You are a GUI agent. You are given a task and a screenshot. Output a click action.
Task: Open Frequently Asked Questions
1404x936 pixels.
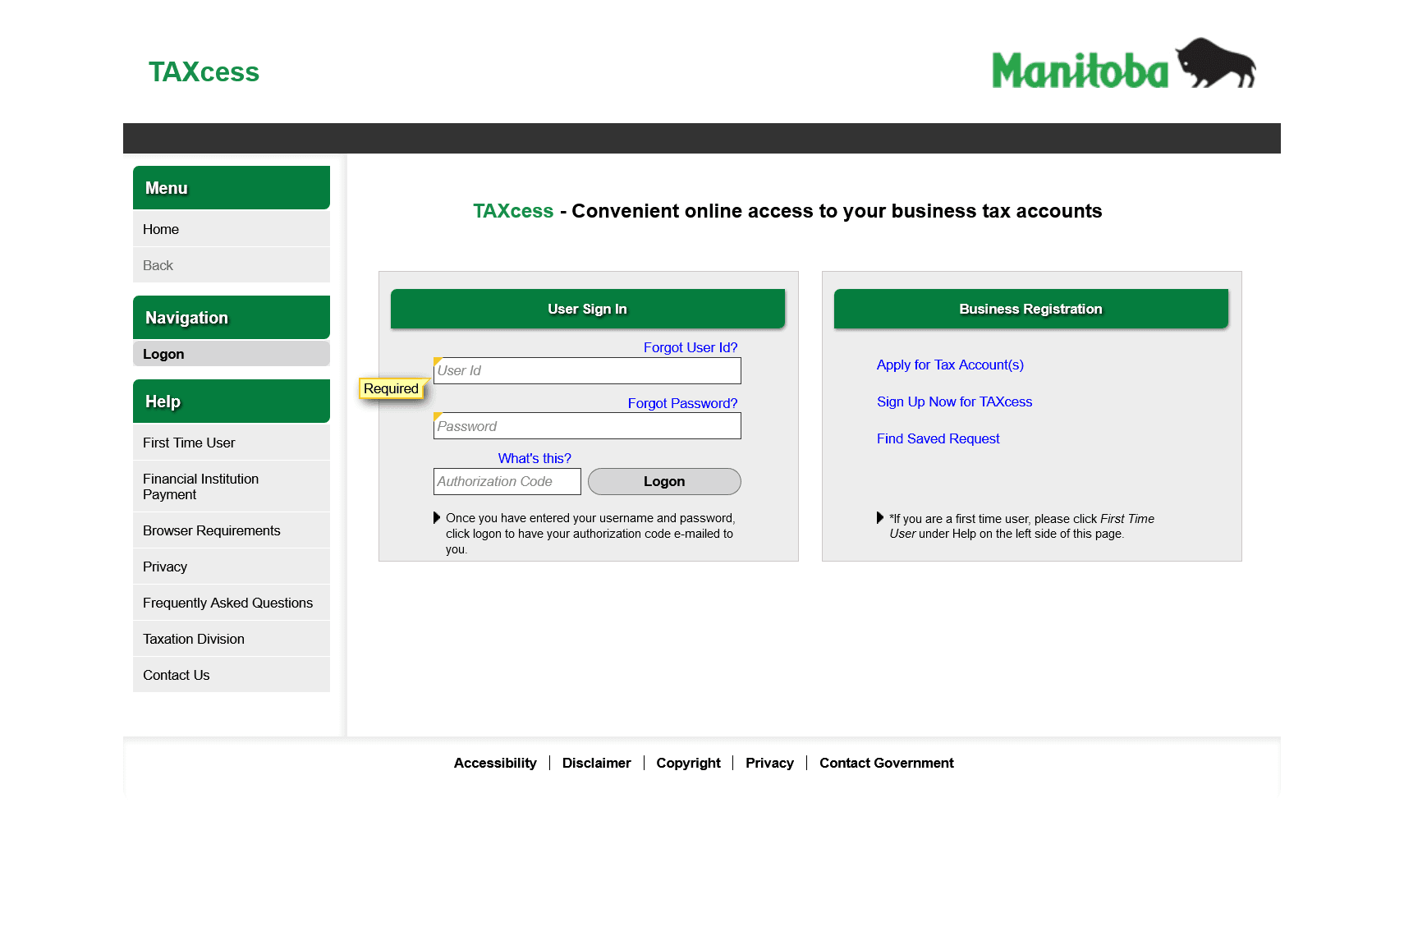click(x=232, y=603)
